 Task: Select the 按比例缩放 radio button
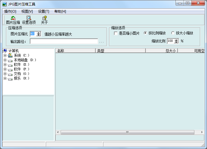coord(145,33)
